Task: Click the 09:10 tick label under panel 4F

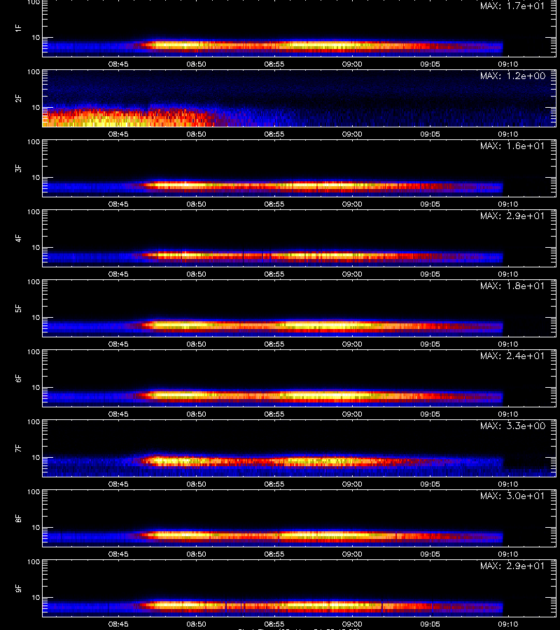Action: [508, 274]
